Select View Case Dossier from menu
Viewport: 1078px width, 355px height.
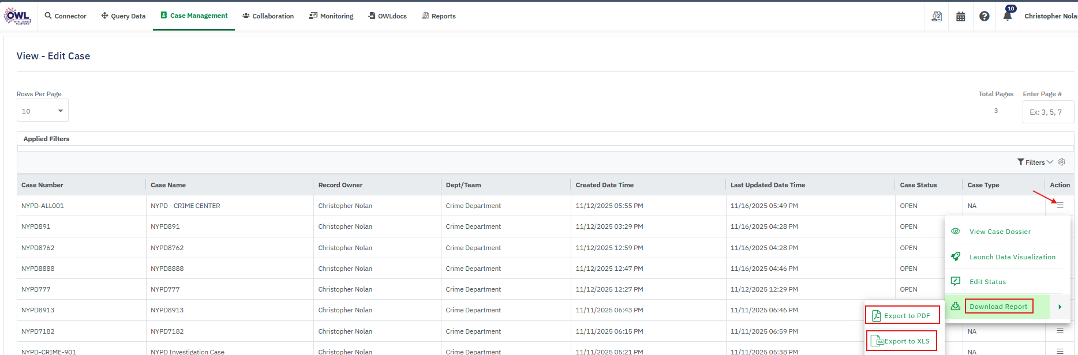pyautogui.click(x=1000, y=232)
